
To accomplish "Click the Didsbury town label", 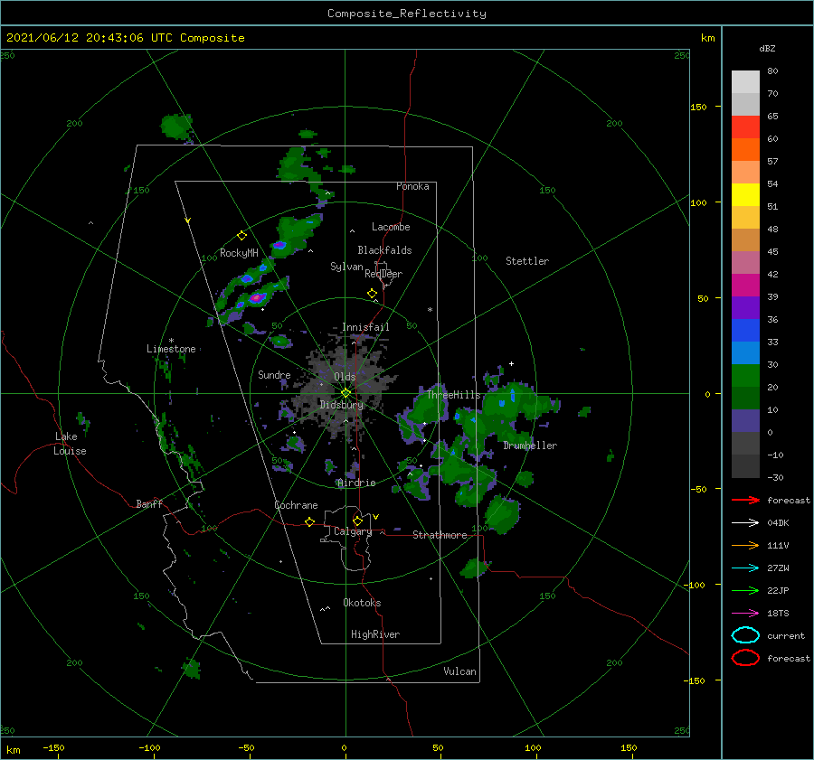I will 341,405.
